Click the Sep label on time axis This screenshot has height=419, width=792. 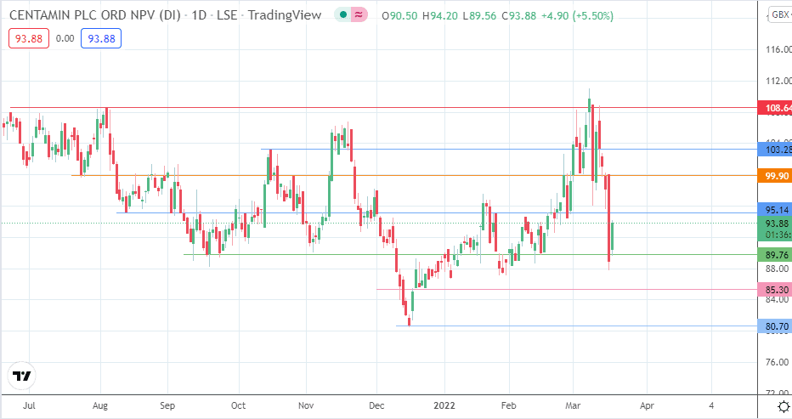(167, 405)
